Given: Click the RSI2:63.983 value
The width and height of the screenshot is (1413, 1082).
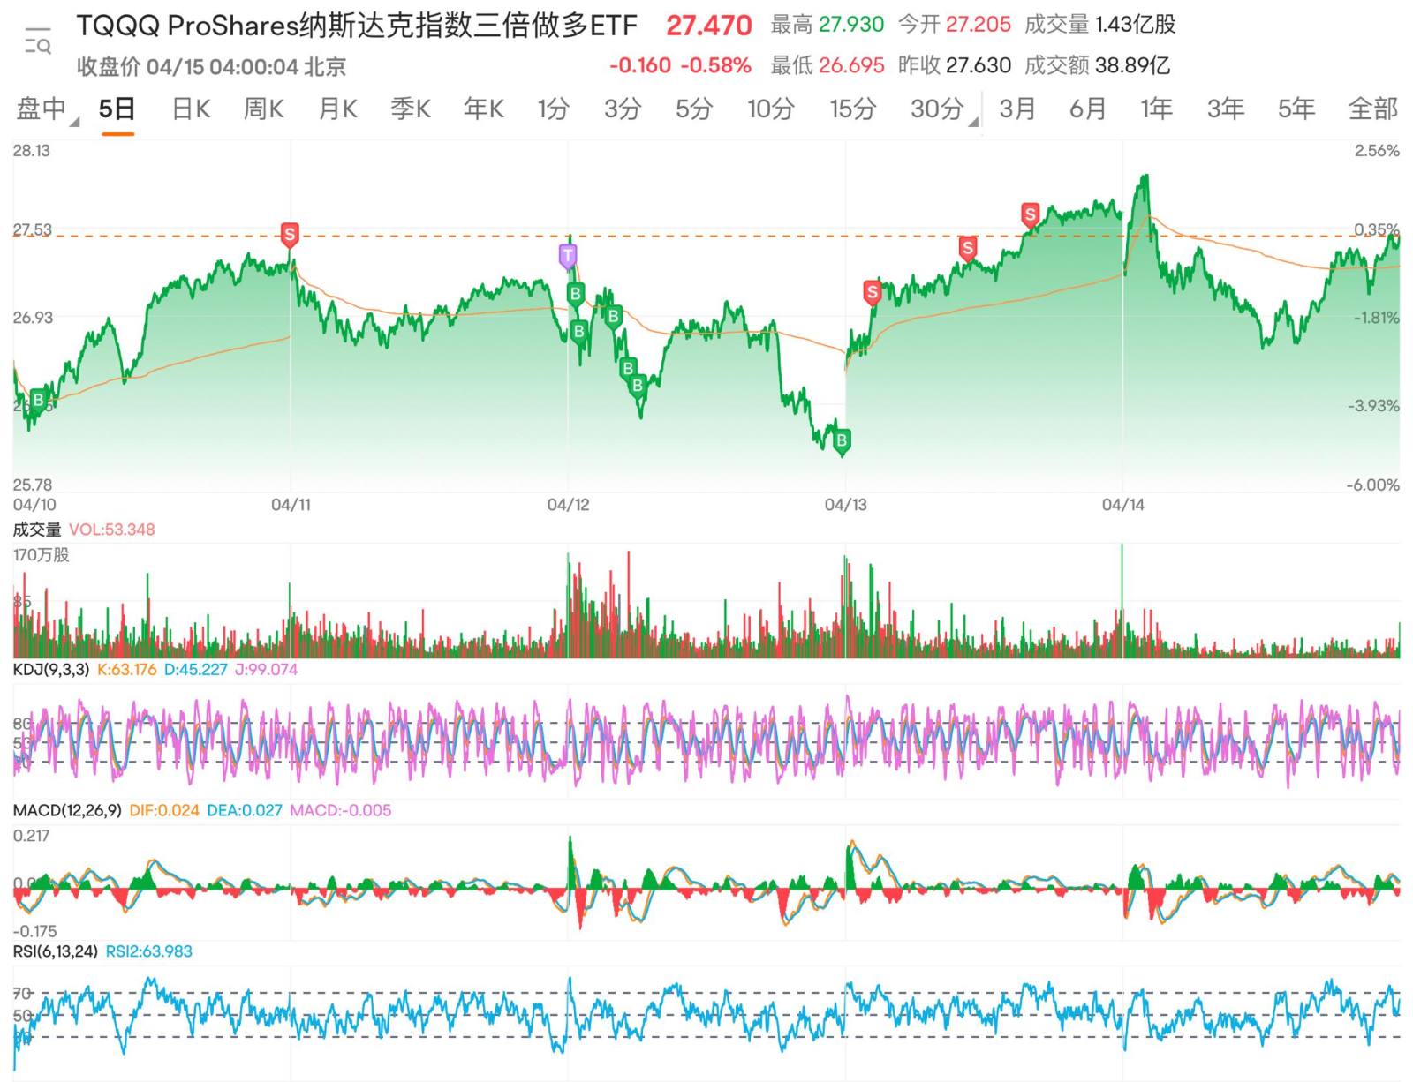Looking at the screenshot, I should 148,951.
